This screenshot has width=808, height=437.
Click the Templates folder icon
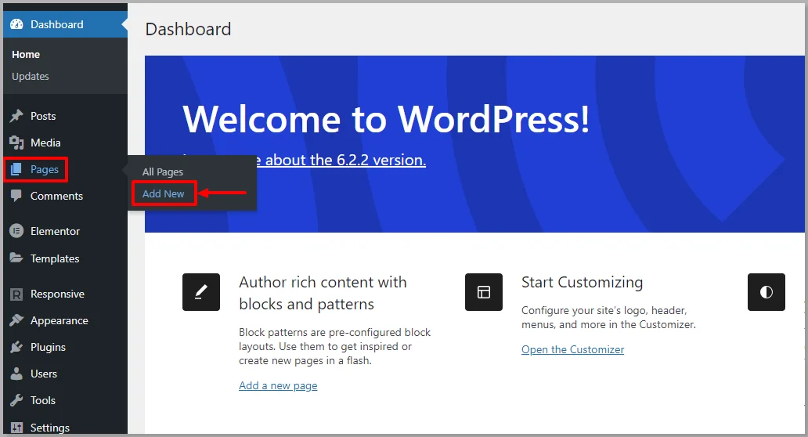(16, 258)
